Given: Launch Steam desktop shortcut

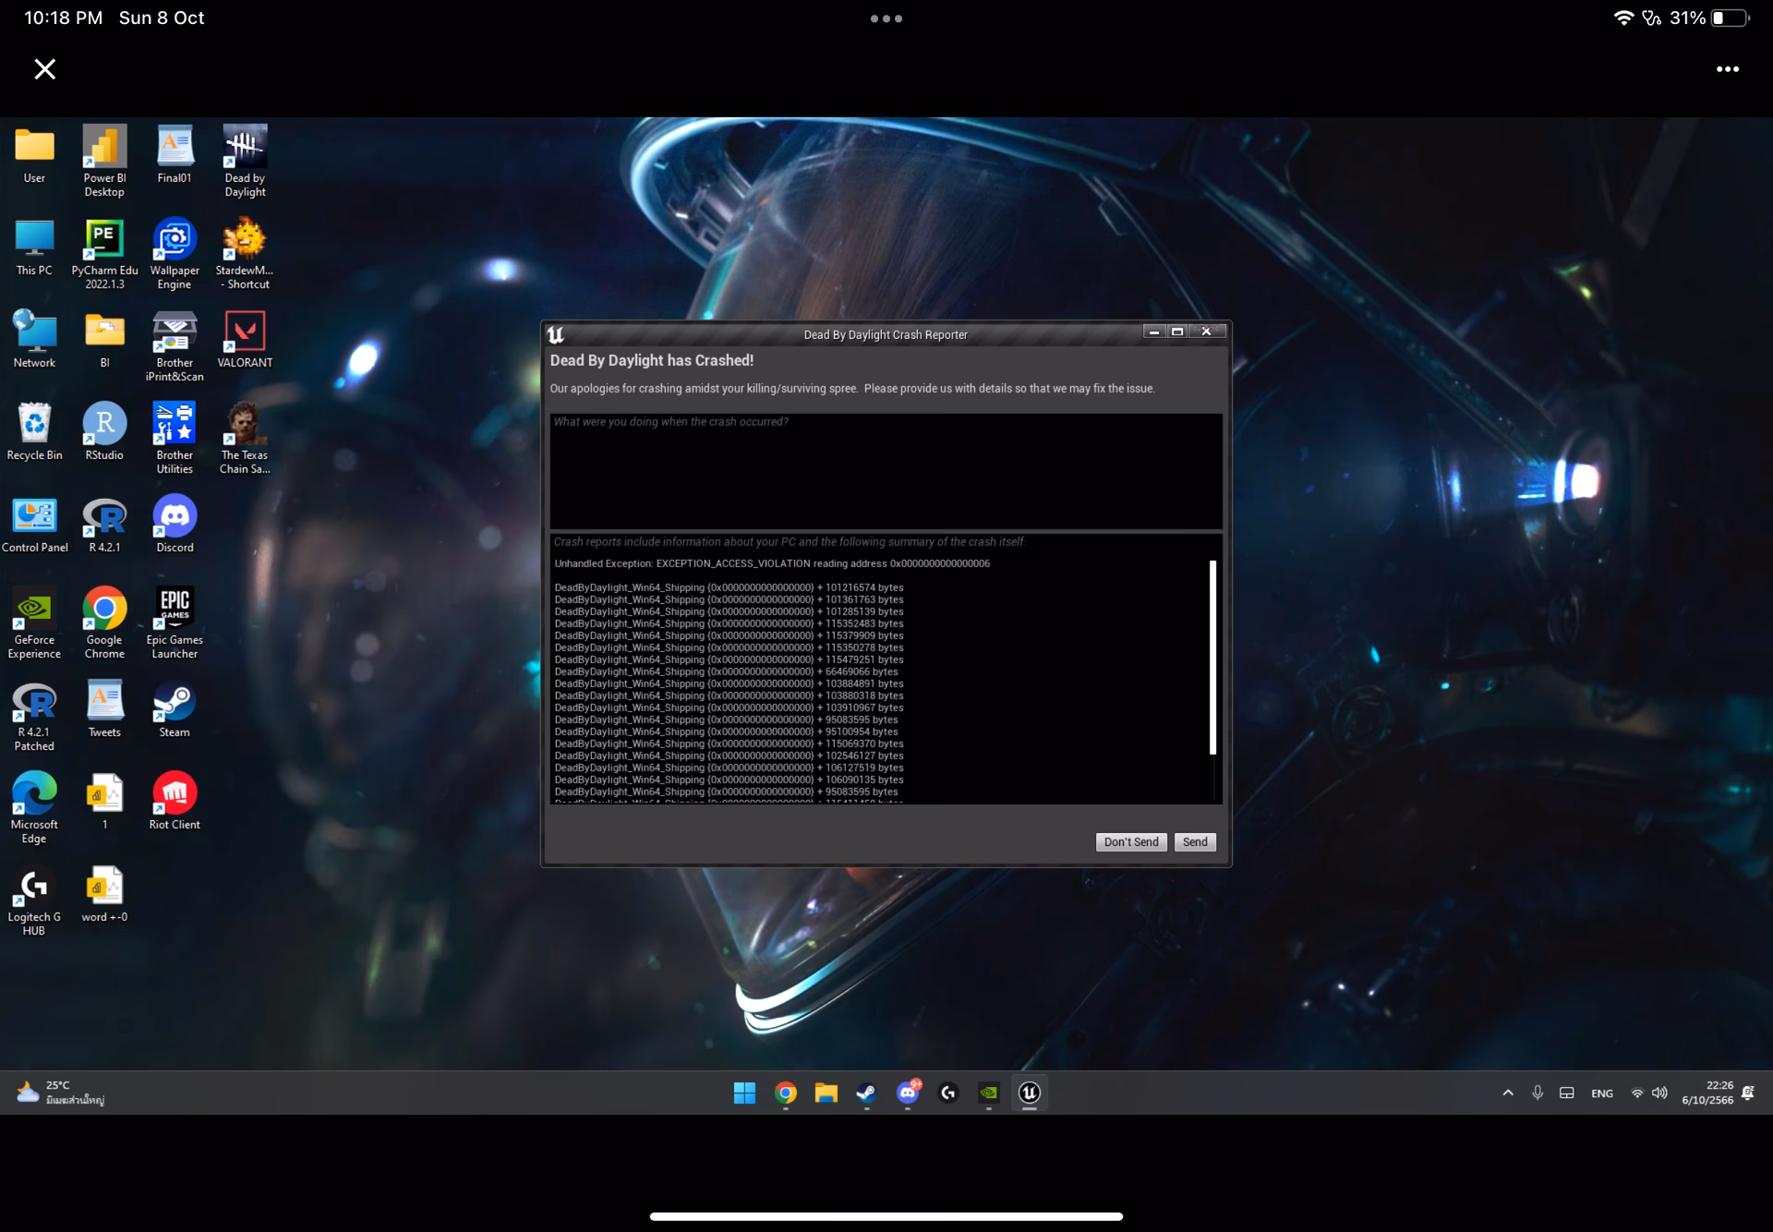Looking at the screenshot, I should coord(175,709).
